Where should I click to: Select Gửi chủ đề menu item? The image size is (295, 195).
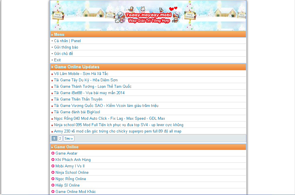click(x=63, y=54)
